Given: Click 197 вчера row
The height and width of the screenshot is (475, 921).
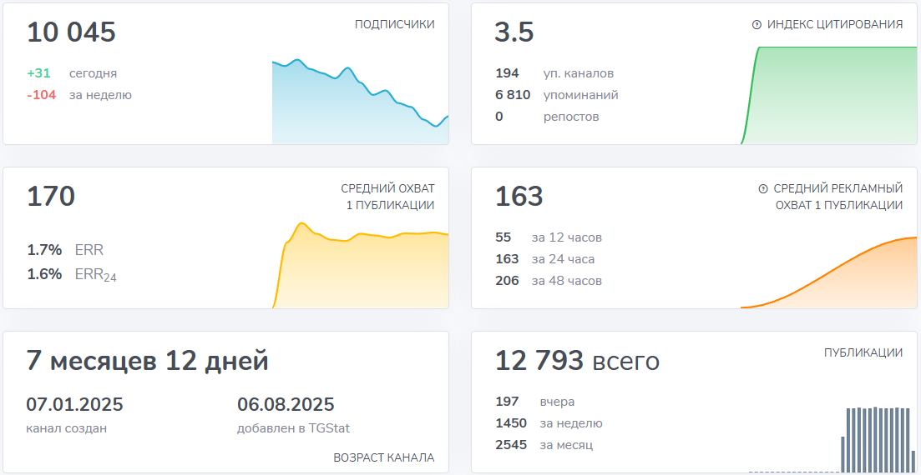Looking at the screenshot, I should [x=535, y=402].
